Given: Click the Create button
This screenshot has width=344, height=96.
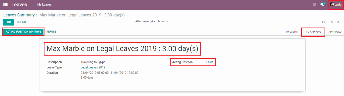Looking at the screenshot, I should pos(22,22).
